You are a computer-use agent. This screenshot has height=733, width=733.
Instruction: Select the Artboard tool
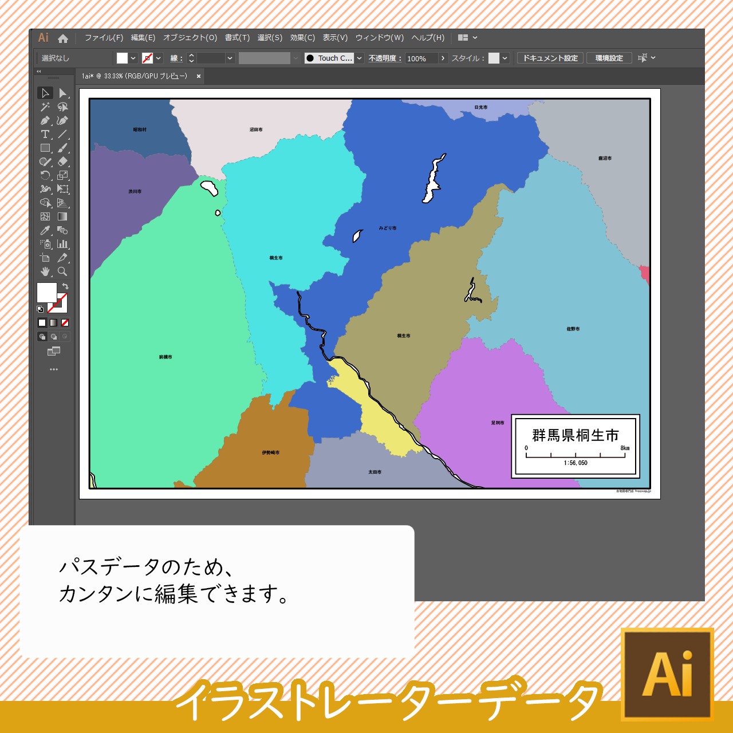click(45, 258)
